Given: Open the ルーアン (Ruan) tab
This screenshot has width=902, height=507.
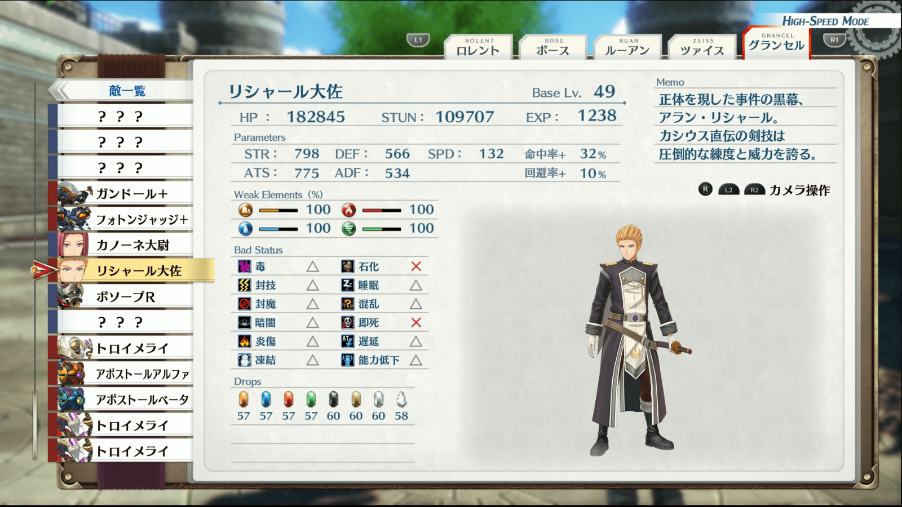Looking at the screenshot, I should [x=627, y=47].
